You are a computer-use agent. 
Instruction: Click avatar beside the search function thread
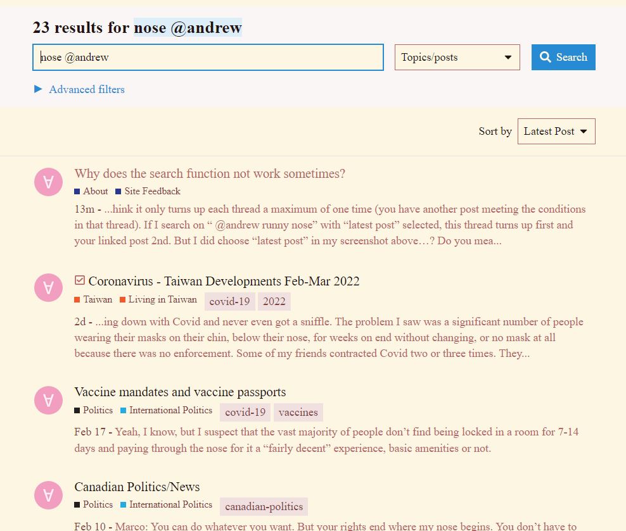click(x=48, y=182)
